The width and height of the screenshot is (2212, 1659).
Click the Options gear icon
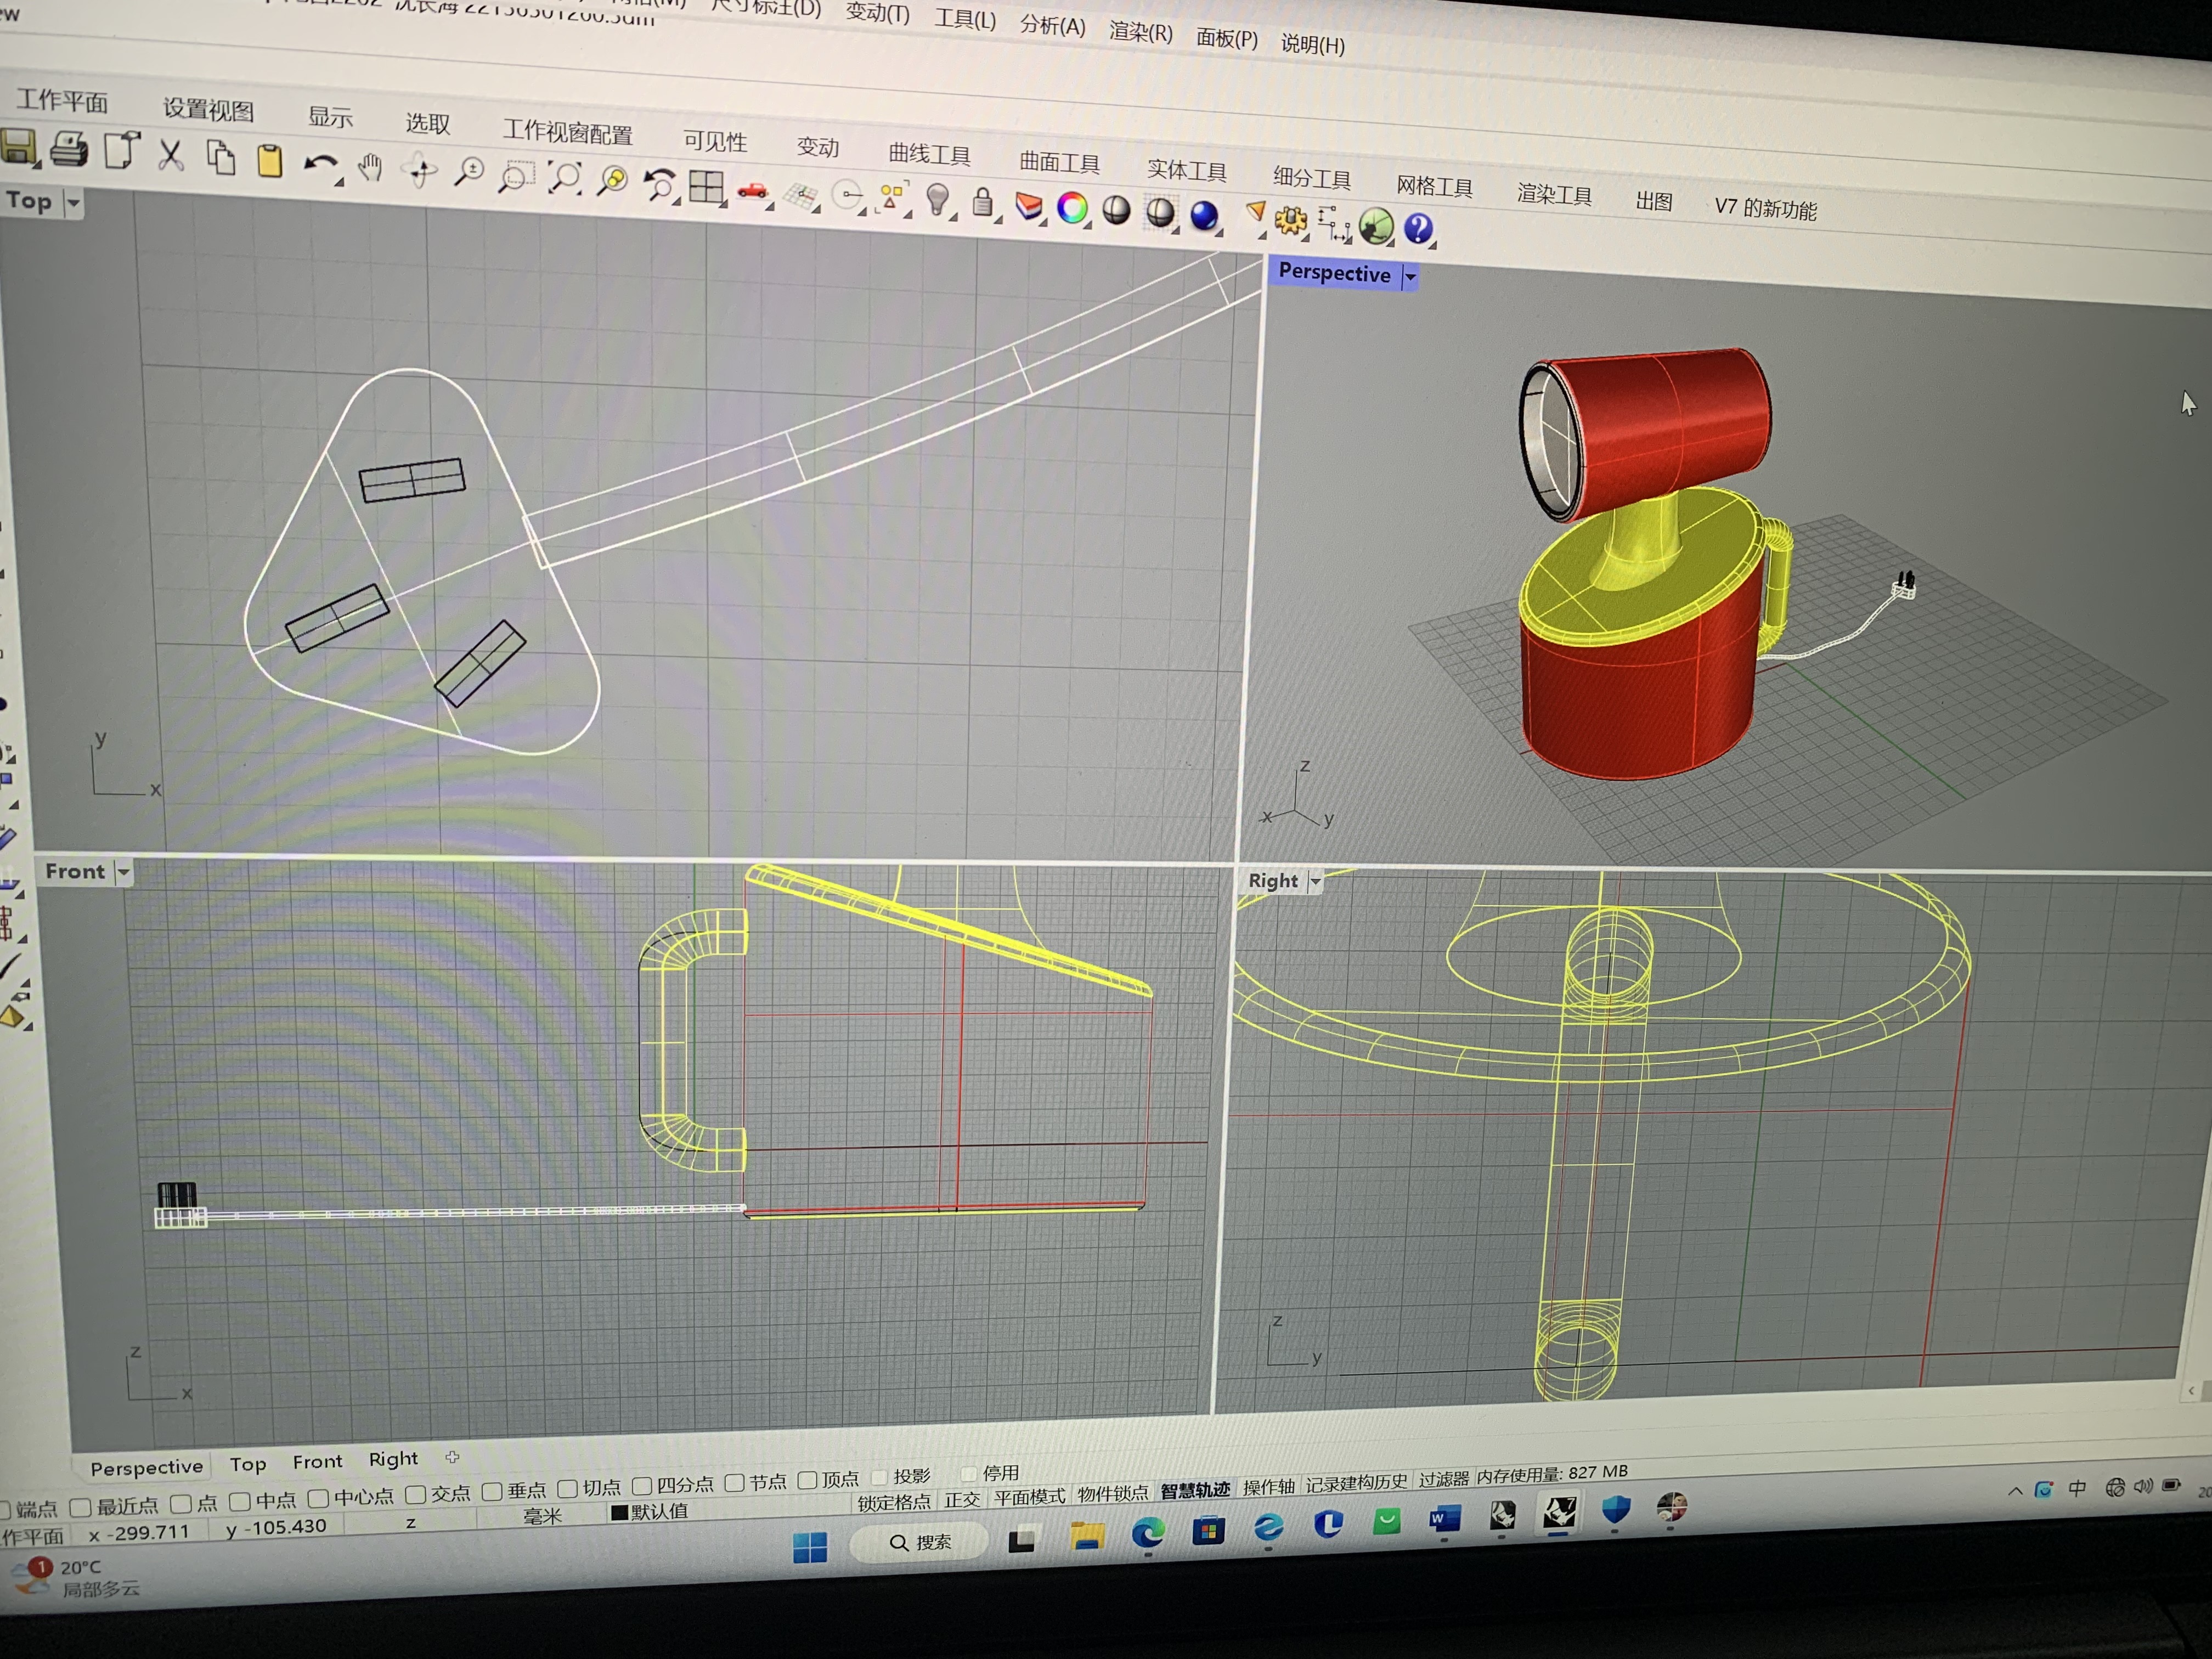click(x=1291, y=220)
